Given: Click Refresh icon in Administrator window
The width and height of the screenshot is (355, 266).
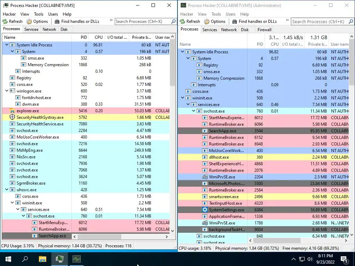Looking at the screenshot, I should [x=182, y=21].
